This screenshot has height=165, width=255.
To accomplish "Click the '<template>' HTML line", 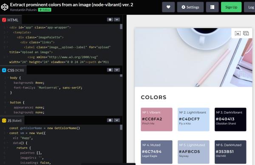I will pos(22,32).
